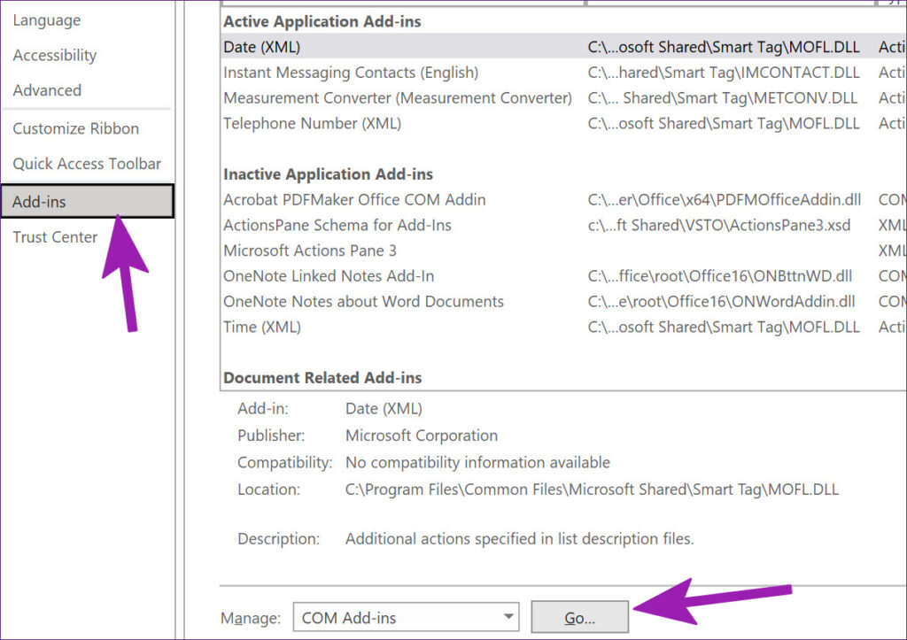Click the ONWordAddin.dll location path
This screenshot has width=907, height=640.
pos(721,301)
